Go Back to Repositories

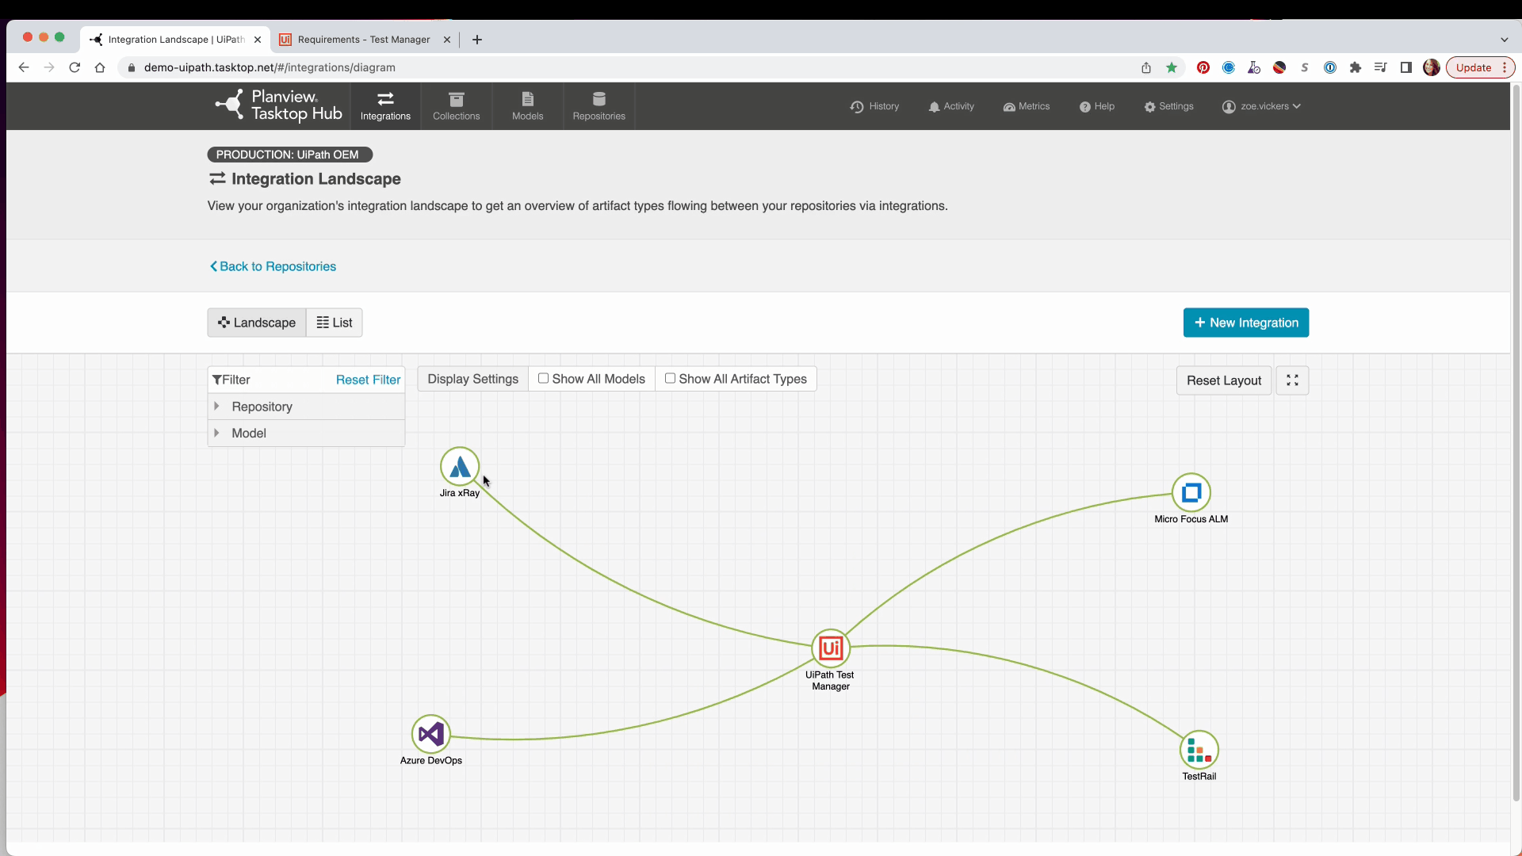coord(273,266)
